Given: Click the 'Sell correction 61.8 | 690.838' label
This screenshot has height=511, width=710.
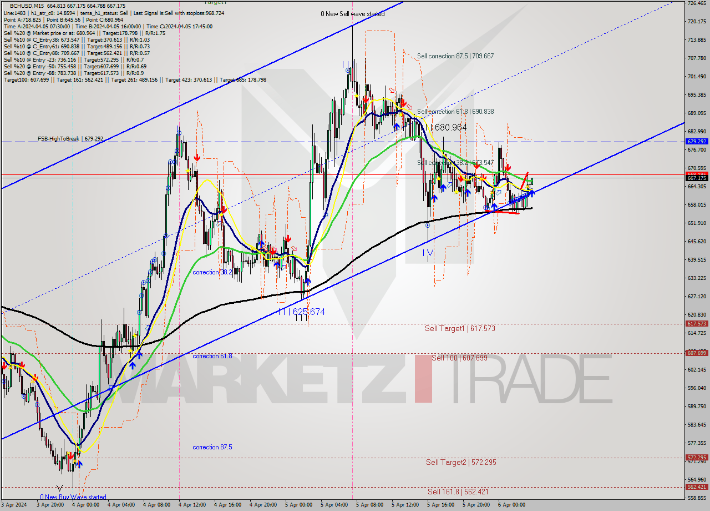Looking at the screenshot, I should (x=455, y=112).
